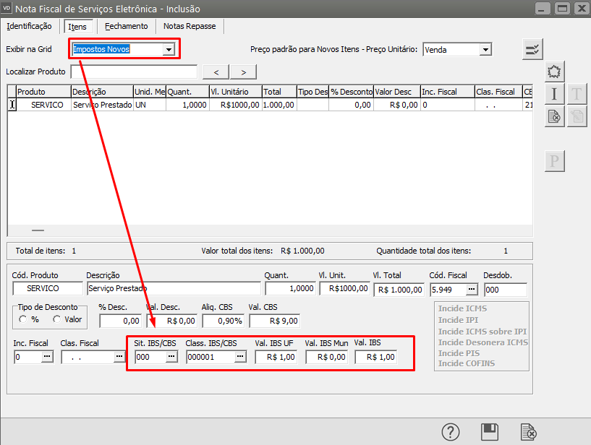Switch to the Identificação tab
591x445 pixels.
(29, 26)
